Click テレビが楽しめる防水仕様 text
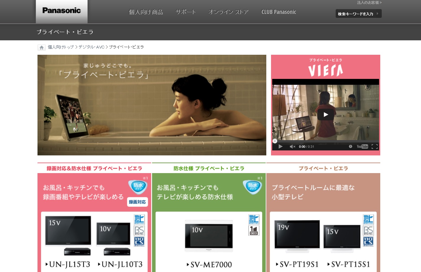421x272 pixels. pos(195,197)
